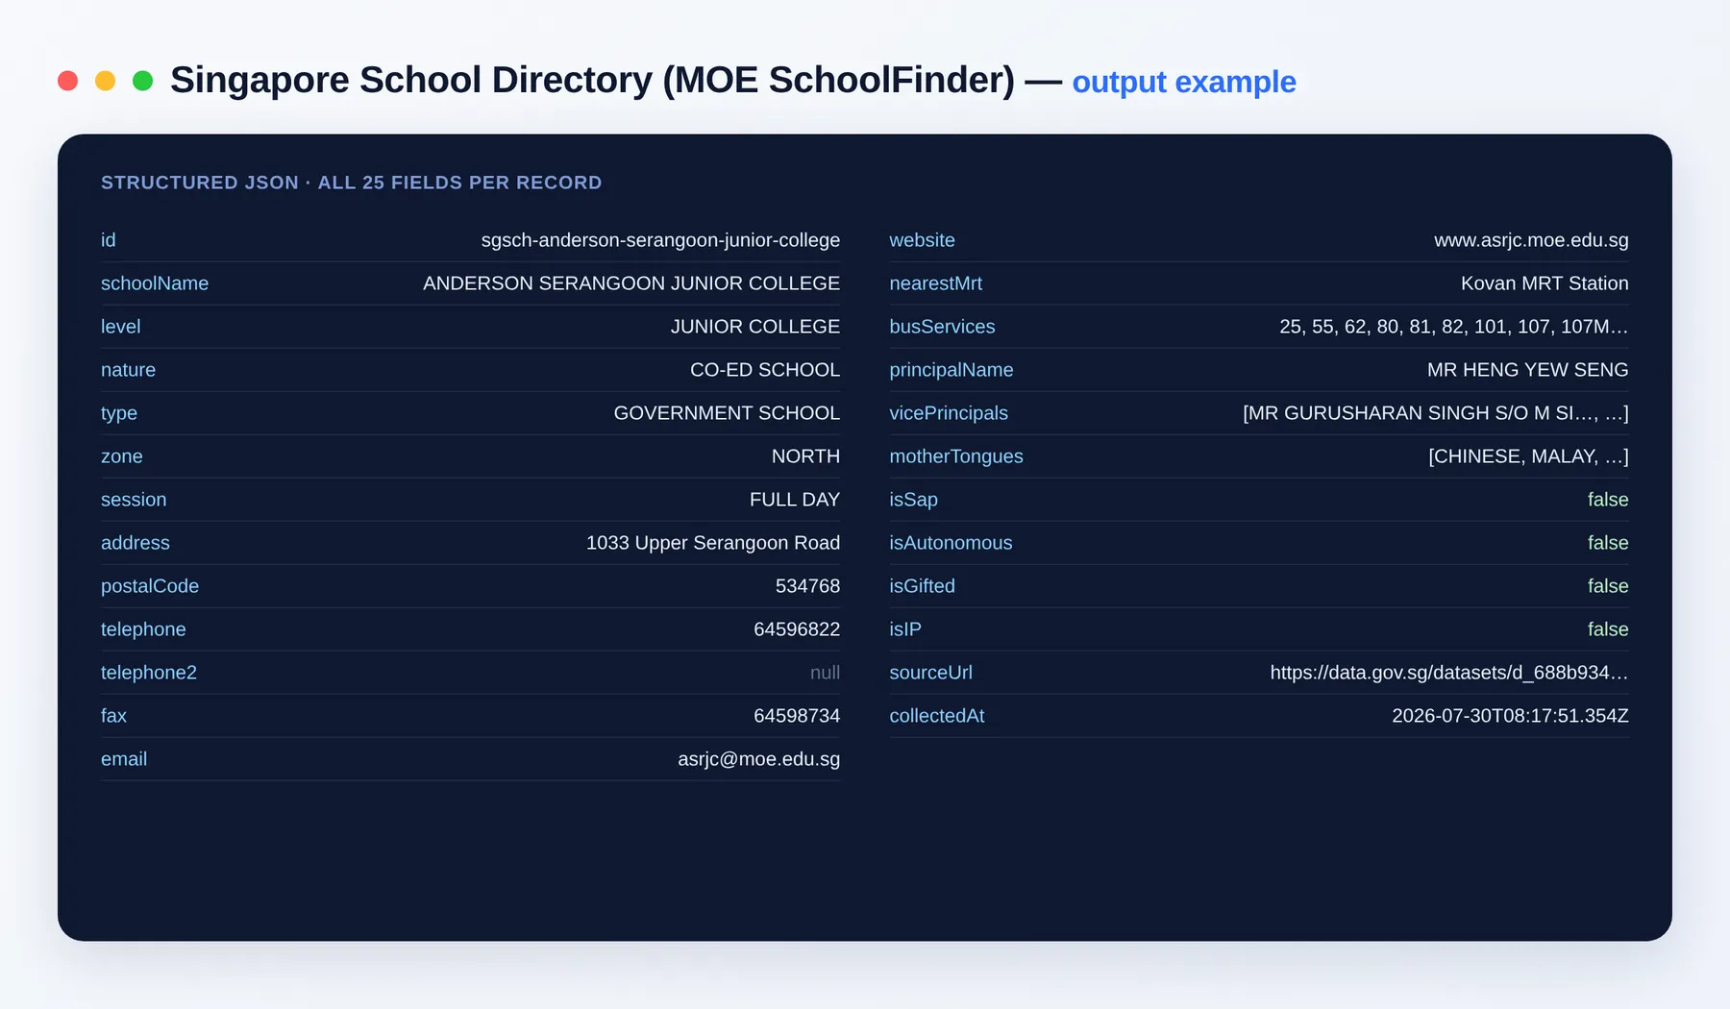Image resolution: width=1730 pixels, height=1009 pixels.
Task: Select the 'schoolName' field label
Action: (155, 283)
